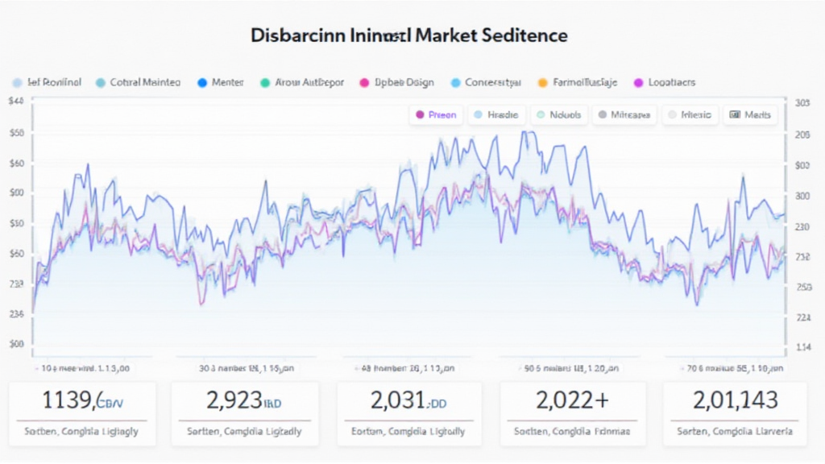Select the purple Prieon filter dot
825x464 pixels.
point(421,114)
